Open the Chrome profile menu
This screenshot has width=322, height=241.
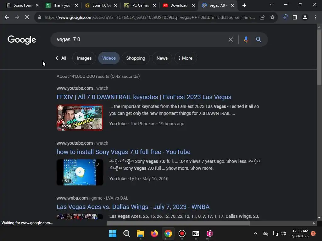point(305,18)
